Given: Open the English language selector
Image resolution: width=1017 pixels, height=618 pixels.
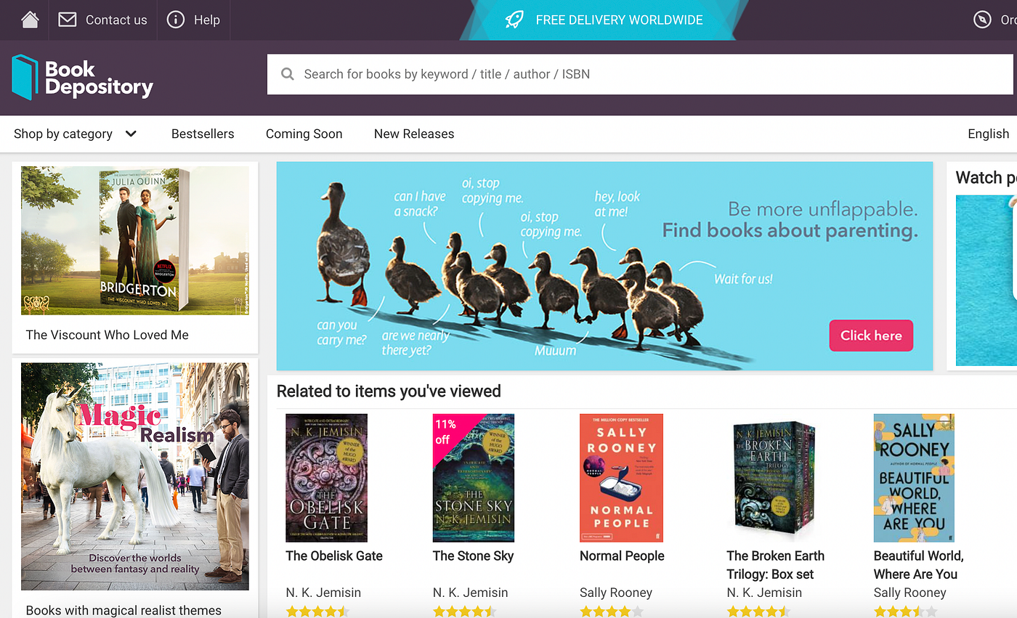Looking at the screenshot, I should pyautogui.click(x=988, y=134).
